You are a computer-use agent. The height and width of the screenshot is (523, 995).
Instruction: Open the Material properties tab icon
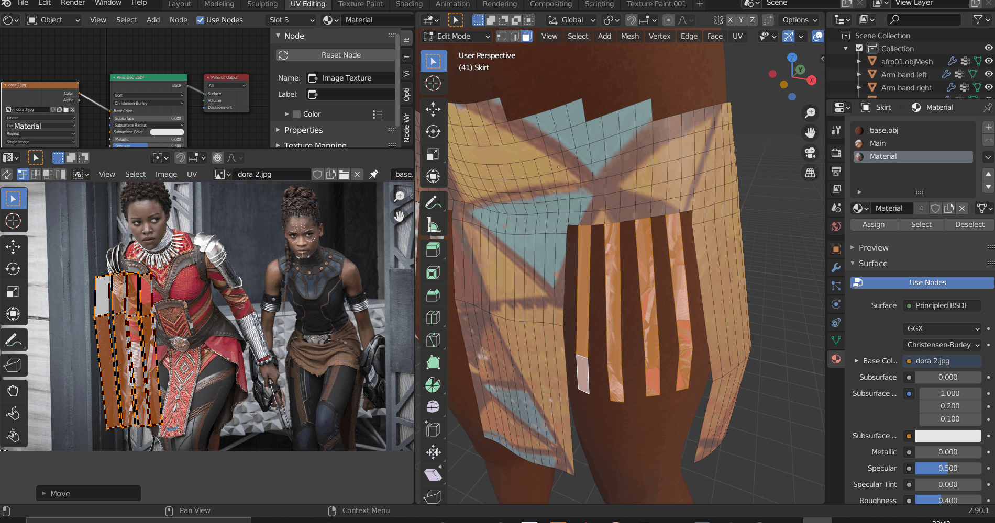click(836, 359)
